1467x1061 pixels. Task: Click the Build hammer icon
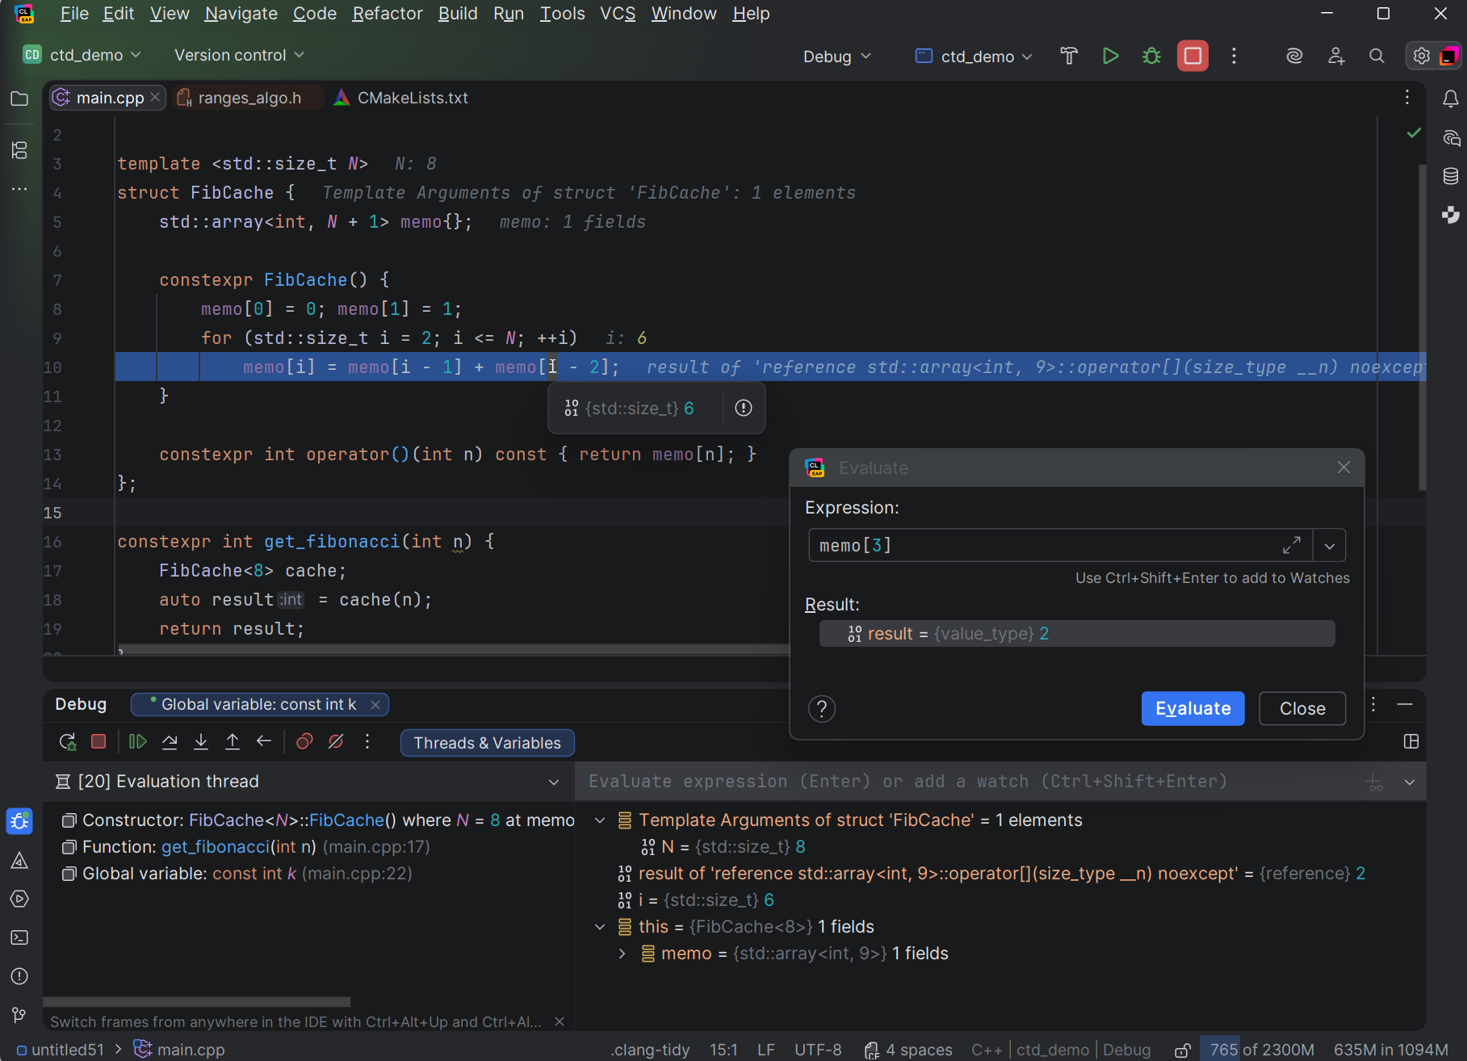coord(1069,56)
